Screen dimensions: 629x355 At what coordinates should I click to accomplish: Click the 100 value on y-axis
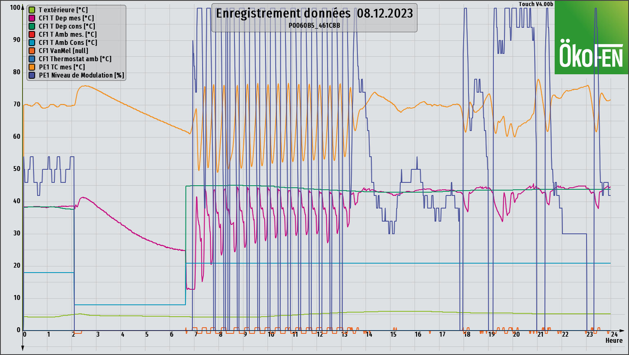pos(15,7)
